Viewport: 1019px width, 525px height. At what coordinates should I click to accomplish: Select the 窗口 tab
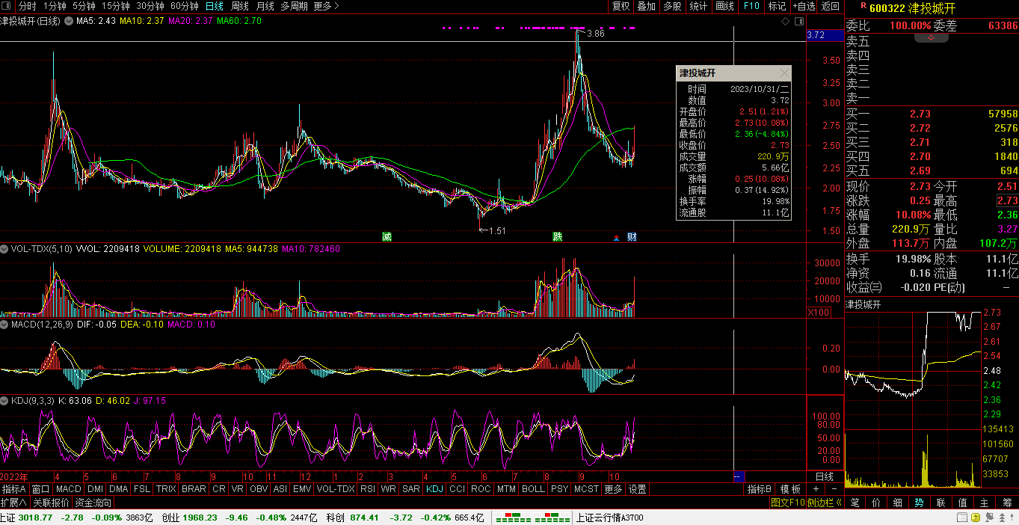pyautogui.click(x=40, y=489)
